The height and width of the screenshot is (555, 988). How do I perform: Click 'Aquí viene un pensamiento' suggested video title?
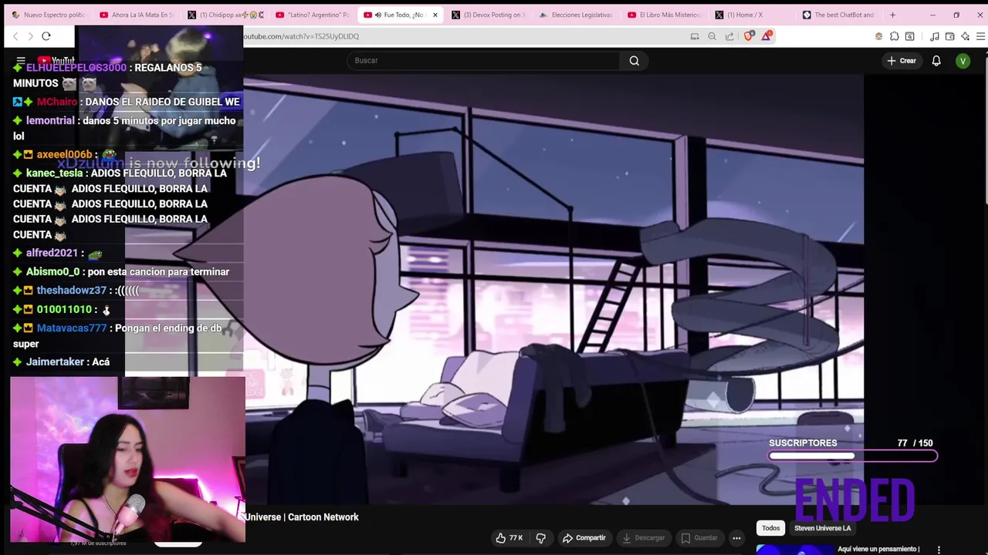878,550
